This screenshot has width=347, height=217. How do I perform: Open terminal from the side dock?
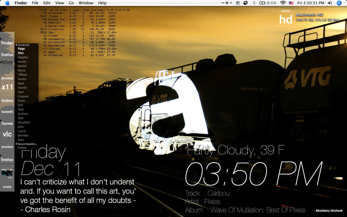point(7,78)
